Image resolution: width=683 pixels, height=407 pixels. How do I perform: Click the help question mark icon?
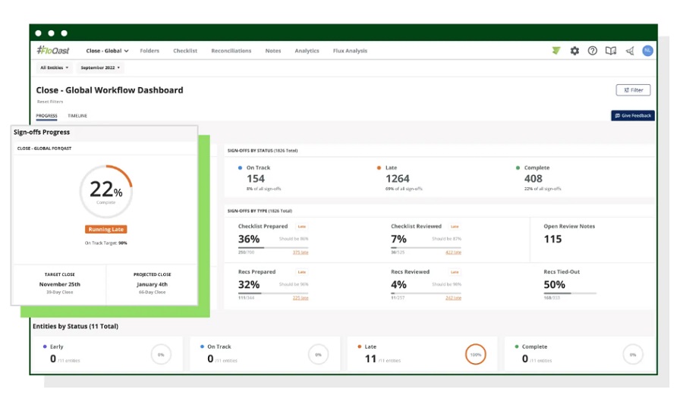593,51
